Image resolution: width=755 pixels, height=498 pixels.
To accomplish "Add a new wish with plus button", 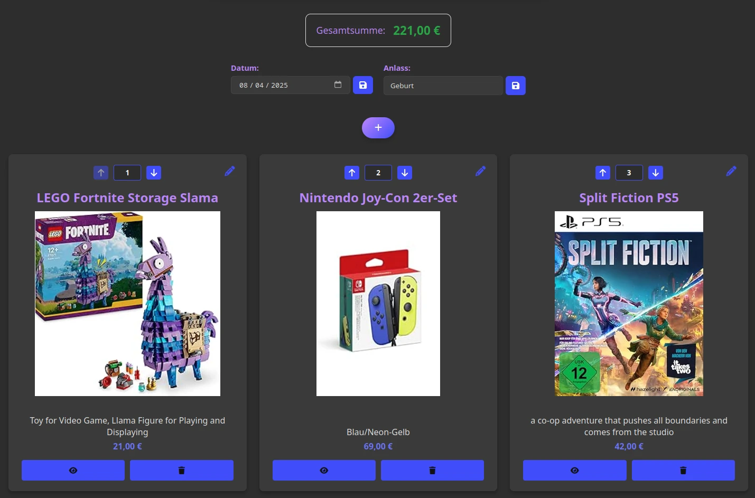I will click(378, 128).
